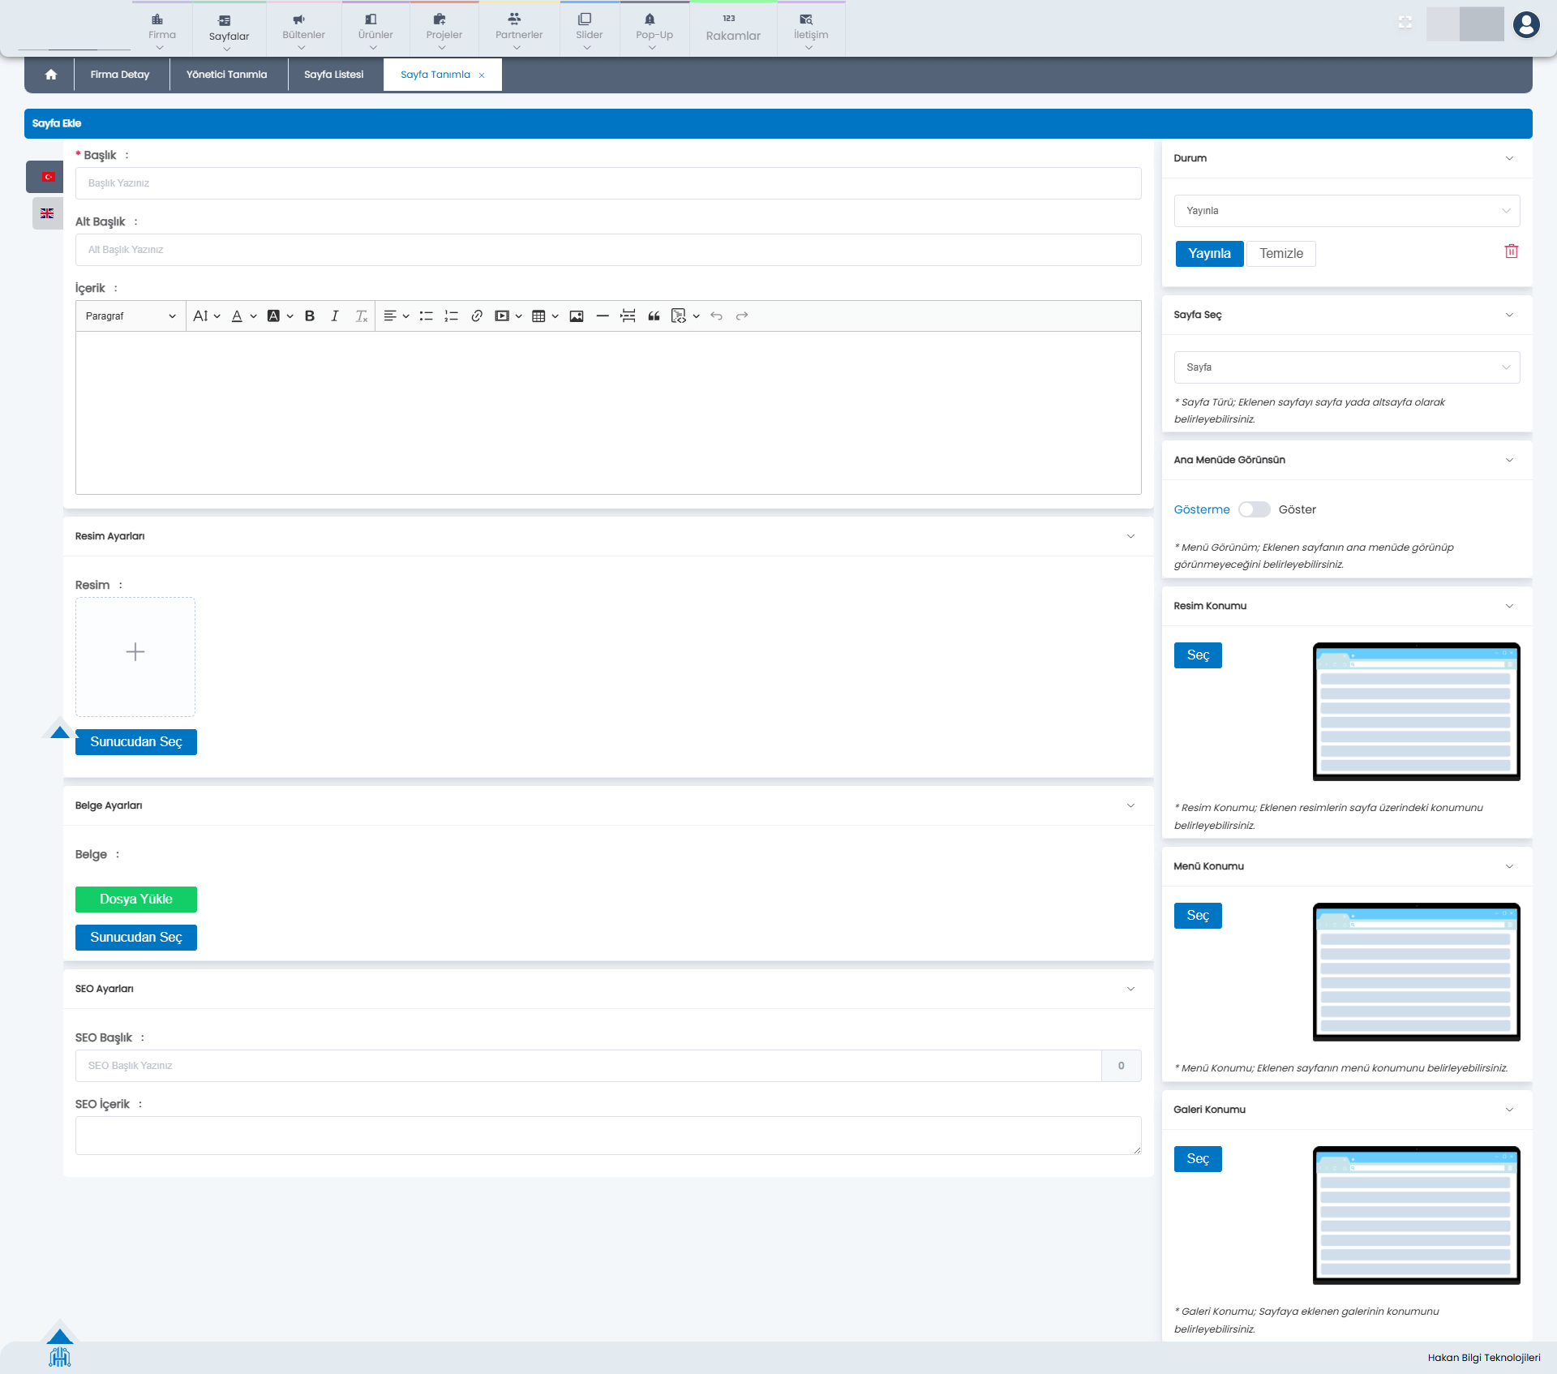Switch to the English flag language
This screenshot has height=1374, width=1557.
coord(47,213)
